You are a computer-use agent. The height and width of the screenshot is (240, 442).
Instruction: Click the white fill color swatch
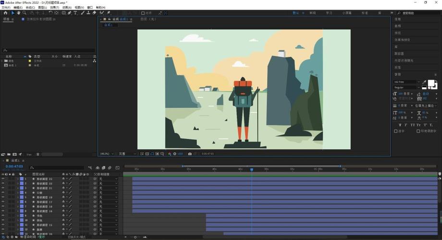click(x=431, y=84)
